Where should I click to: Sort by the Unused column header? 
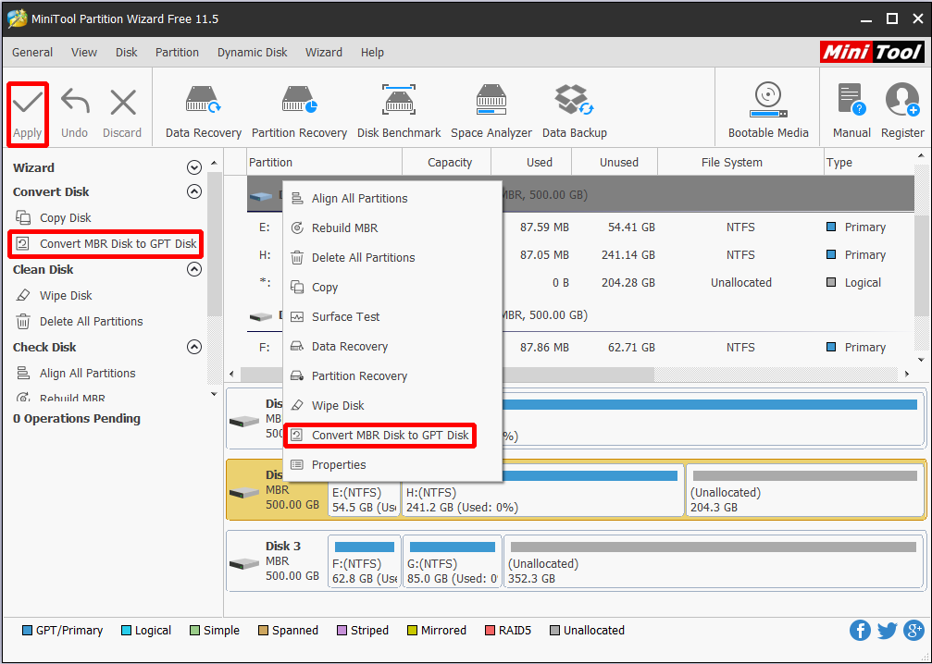point(615,162)
